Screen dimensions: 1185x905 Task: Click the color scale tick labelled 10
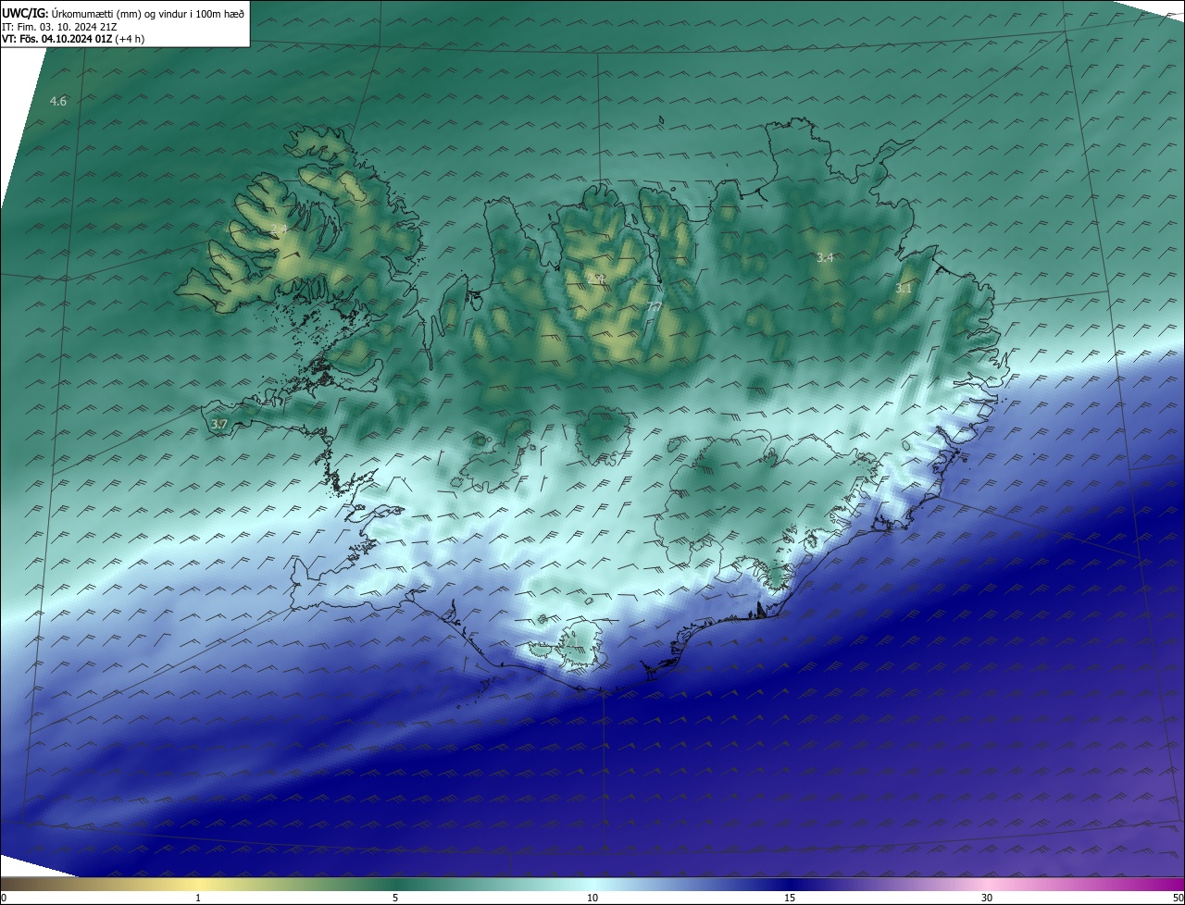click(592, 898)
